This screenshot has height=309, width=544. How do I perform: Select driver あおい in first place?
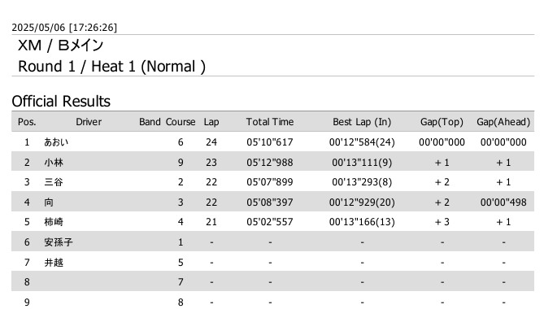[56, 142]
